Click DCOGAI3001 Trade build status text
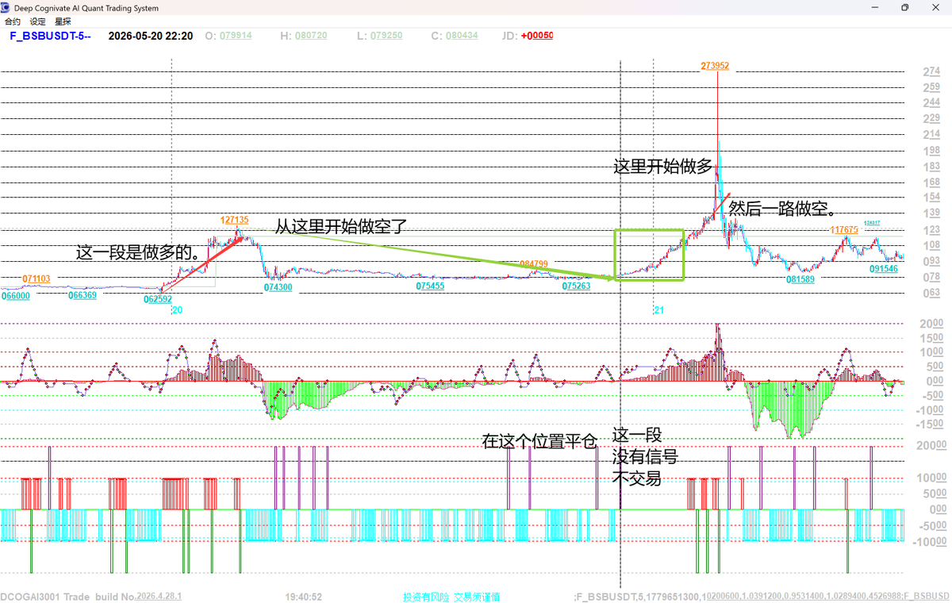 tap(91, 596)
